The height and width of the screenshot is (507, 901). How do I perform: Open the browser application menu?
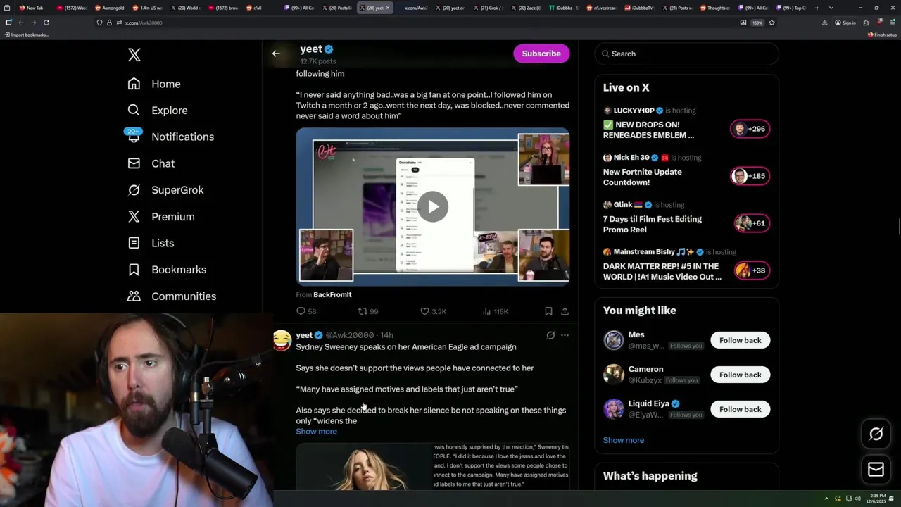tap(891, 23)
